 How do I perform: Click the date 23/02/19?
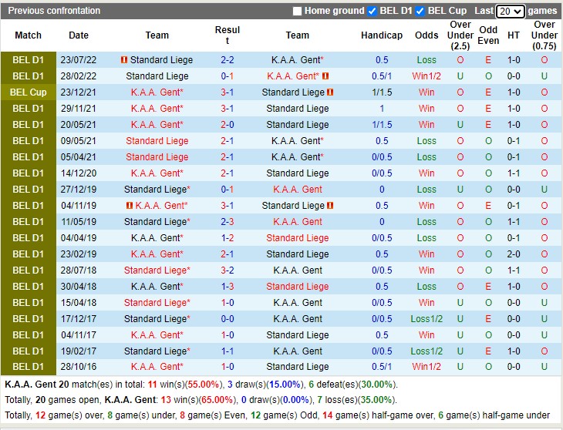78,254
